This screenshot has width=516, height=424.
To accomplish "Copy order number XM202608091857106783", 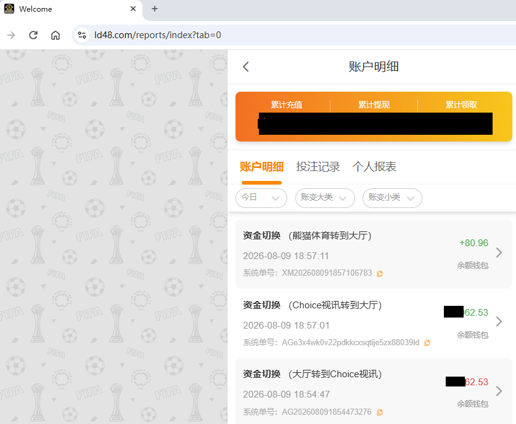I will (380, 274).
